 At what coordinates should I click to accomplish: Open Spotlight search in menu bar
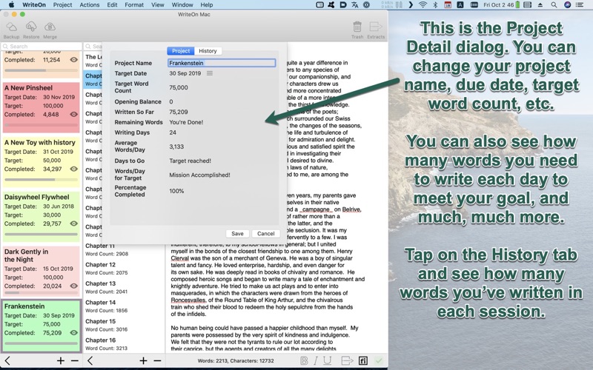point(554,5)
